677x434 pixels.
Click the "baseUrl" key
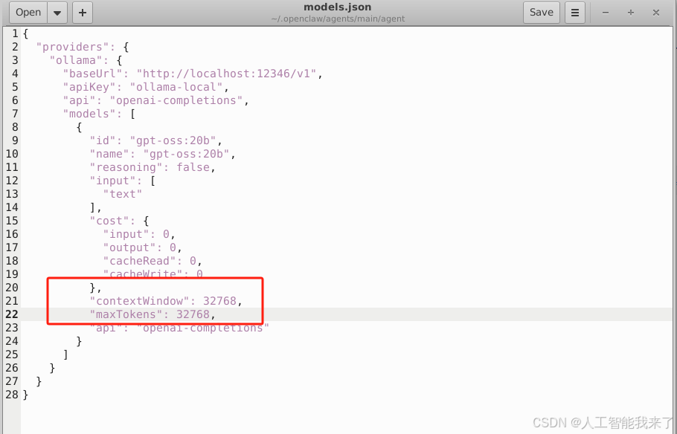92,74
